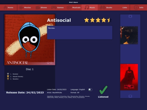
Task: Click the Antisocial album cover art
Action: click(30, 40)
